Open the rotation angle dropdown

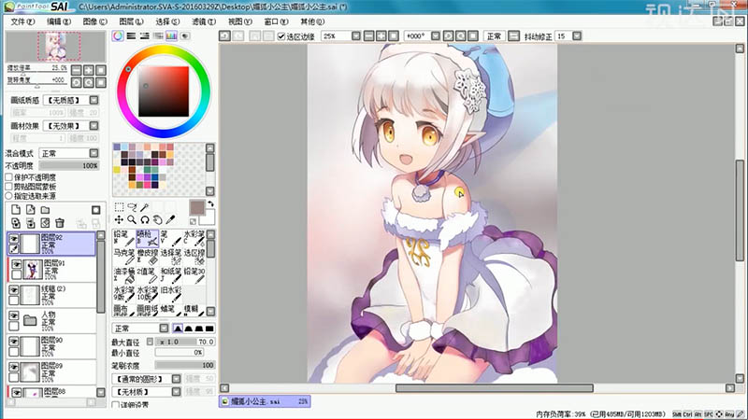point(436,36)
